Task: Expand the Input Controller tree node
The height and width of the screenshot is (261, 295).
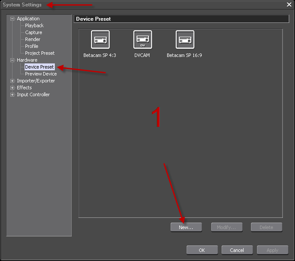Action: tap(12, 95)
